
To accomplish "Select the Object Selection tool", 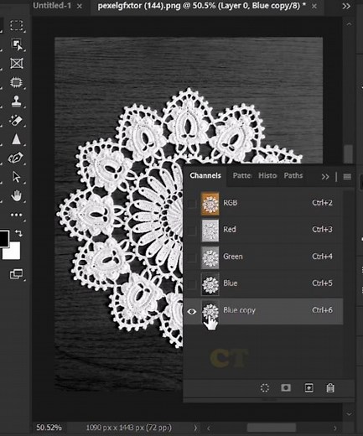I will tap(17, 44).
